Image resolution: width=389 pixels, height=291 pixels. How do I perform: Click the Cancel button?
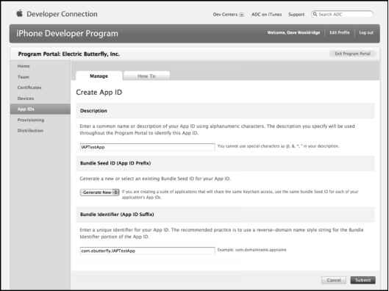334,280
